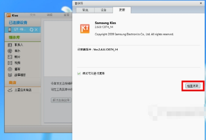Switch to the 设备 tab
The image size is (206, 140).
pyautogui.click(x=103, y=10)
